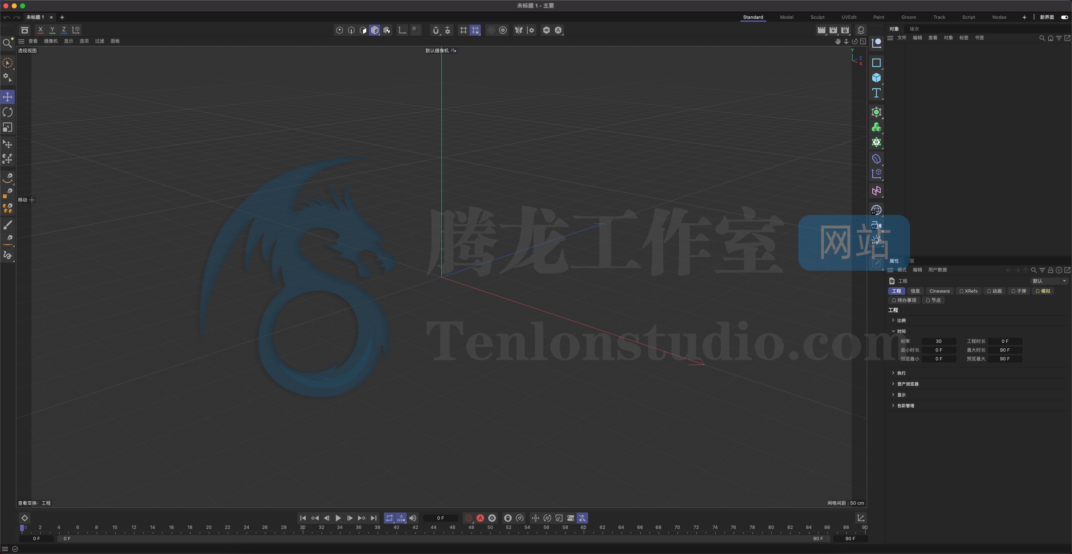Select the Paint brush tool

click(x=8, y=225)
